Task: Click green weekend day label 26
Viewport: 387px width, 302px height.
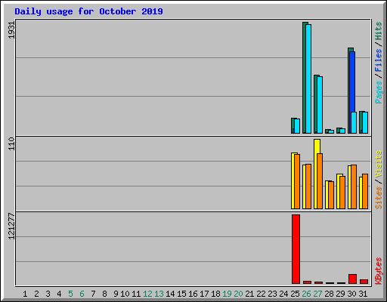Action: [x=306, y=294]
